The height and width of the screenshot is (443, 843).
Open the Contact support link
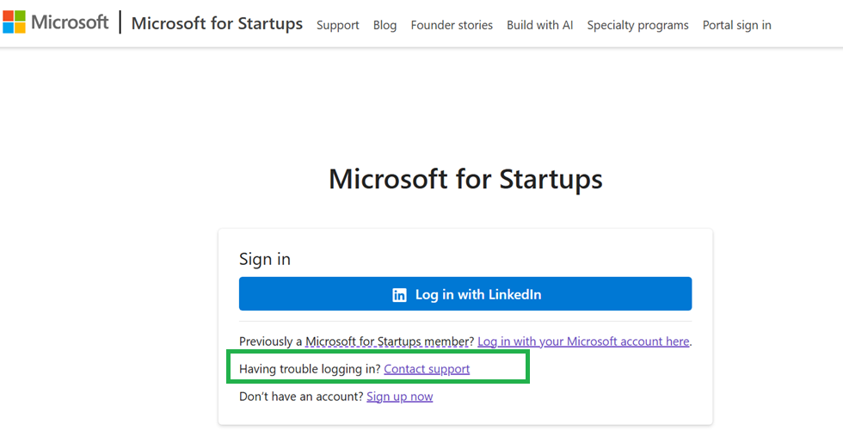[427, 369]
